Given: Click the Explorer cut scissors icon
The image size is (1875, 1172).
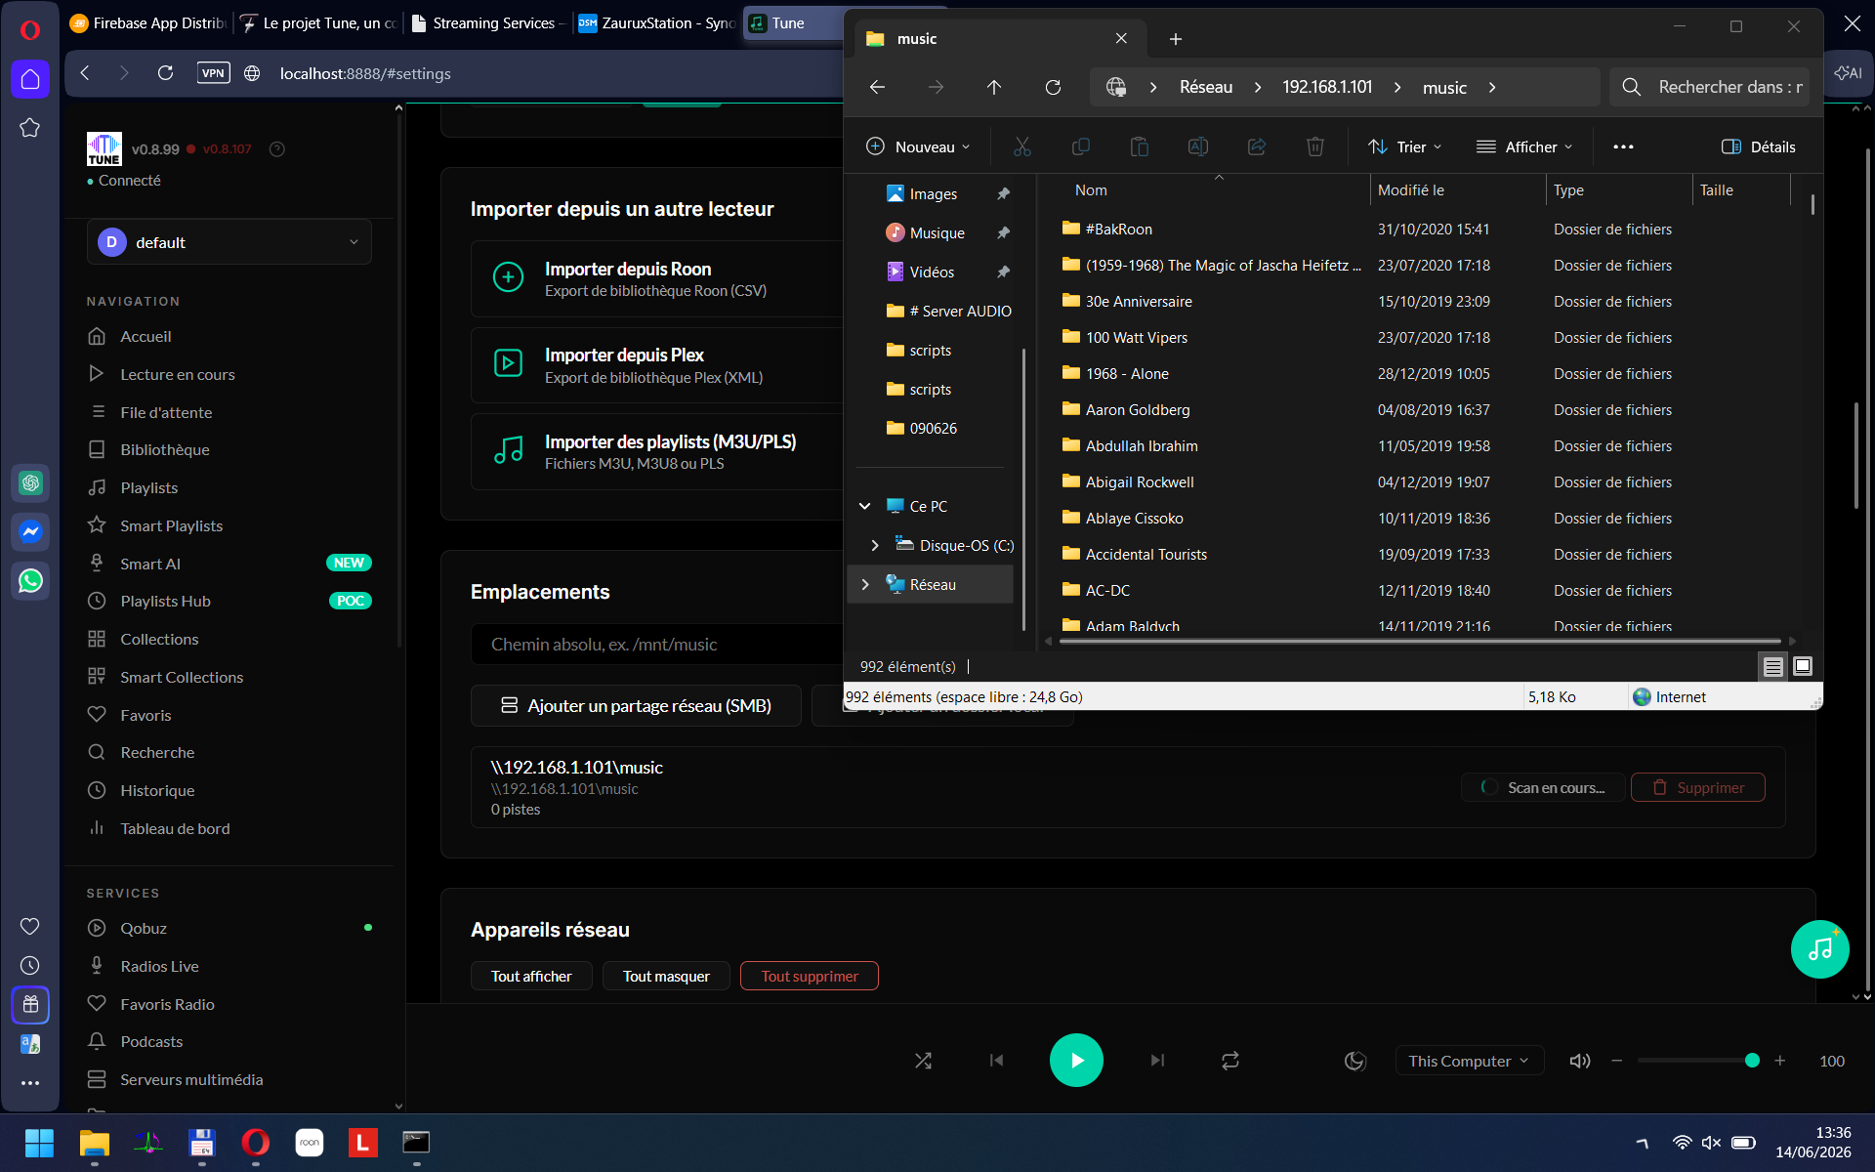Looking at the screenshot, I should (1022, 146).
